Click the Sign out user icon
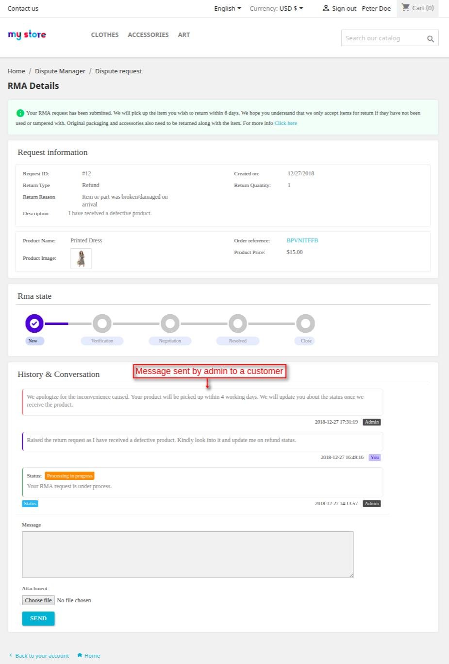 pyautogui.click(x=326, y=8)
